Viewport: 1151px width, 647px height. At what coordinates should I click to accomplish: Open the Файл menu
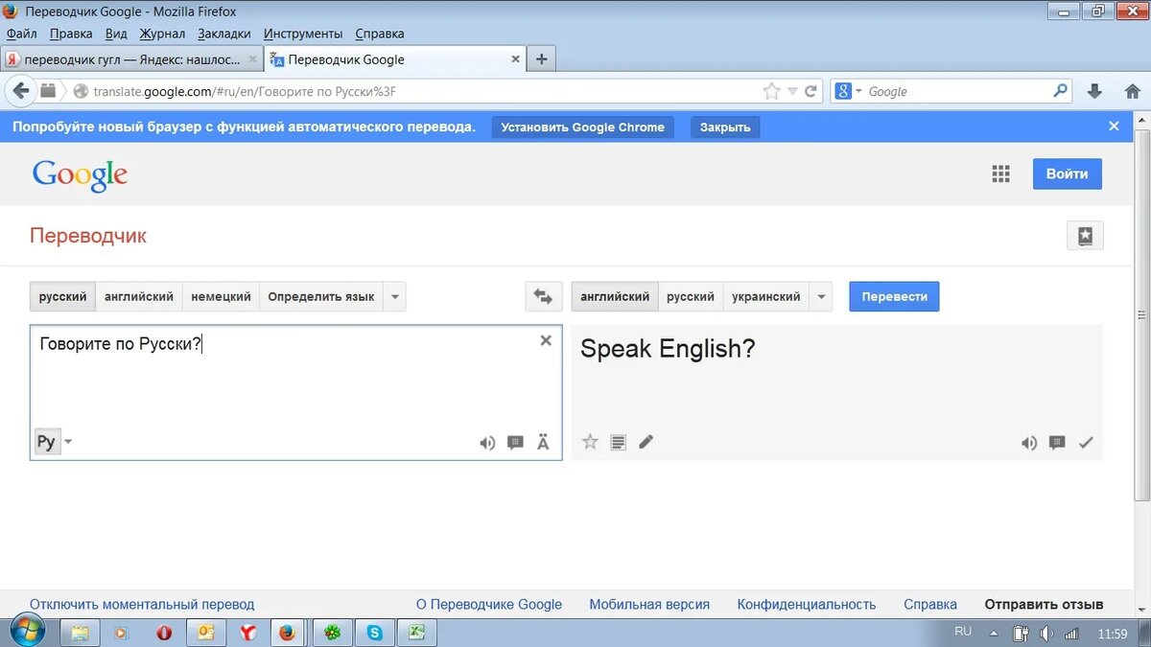click(22, 34)
